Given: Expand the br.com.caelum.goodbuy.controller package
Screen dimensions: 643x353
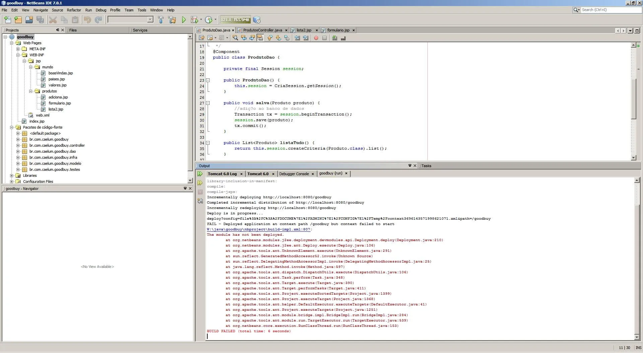Looking at the screenshot, I should [18, 145].
